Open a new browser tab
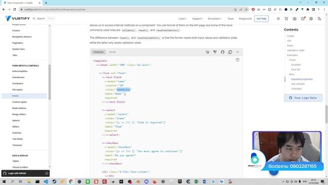 coord(46,3)
